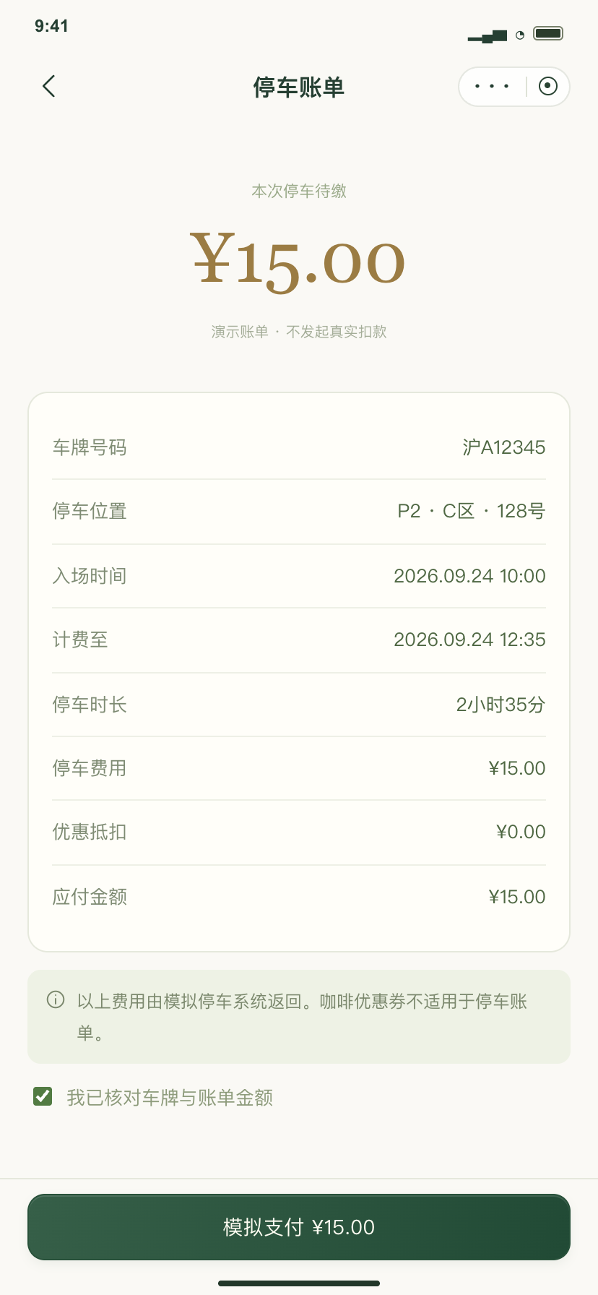The image size is (598, 1295).
Task: Tap the 停车账单 page title
Action: (299, 87)
